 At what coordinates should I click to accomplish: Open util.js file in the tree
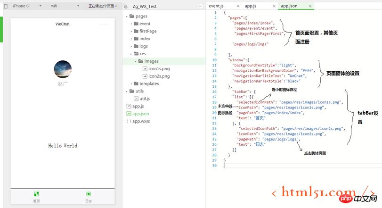point(144,99)
